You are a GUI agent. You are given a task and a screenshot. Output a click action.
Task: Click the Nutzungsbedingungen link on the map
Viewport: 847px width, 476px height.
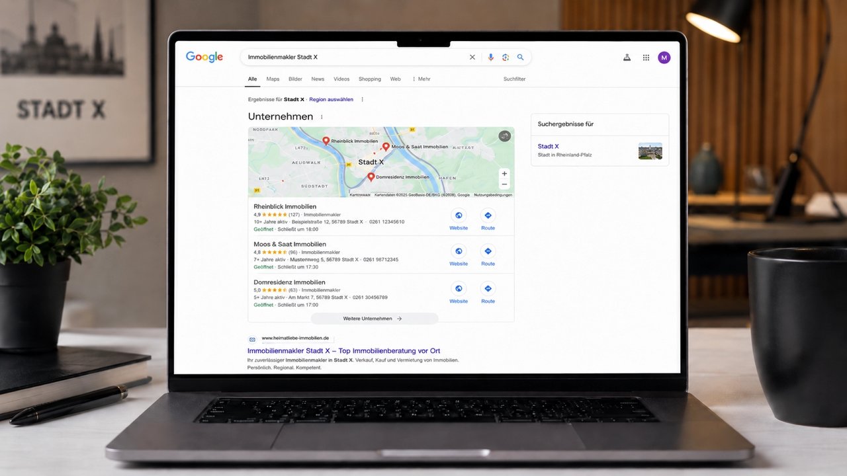coord(493,195)
